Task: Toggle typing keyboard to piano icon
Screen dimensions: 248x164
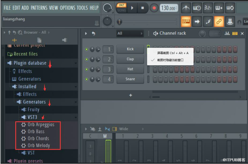Action: coord(186,21)
